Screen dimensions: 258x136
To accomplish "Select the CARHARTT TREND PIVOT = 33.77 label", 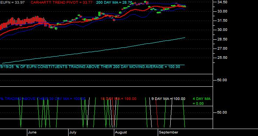I will (x=62, y=2).
